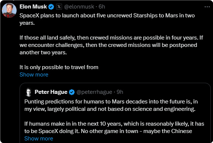Click the "If humans make in in the next 10 years" text
The width and height of the screenshot is (213, 143).
[x=114, y=127]
